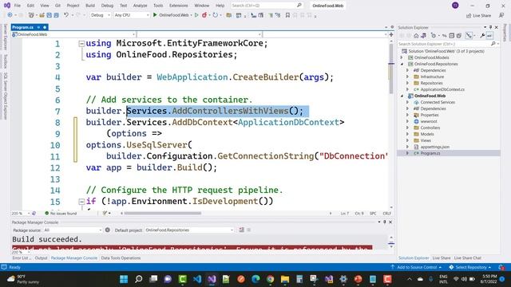This screenshot has height=287, width=511.
Task: Toggle the pin icon on the Program.cs tab
Action: tap(38, 27)
